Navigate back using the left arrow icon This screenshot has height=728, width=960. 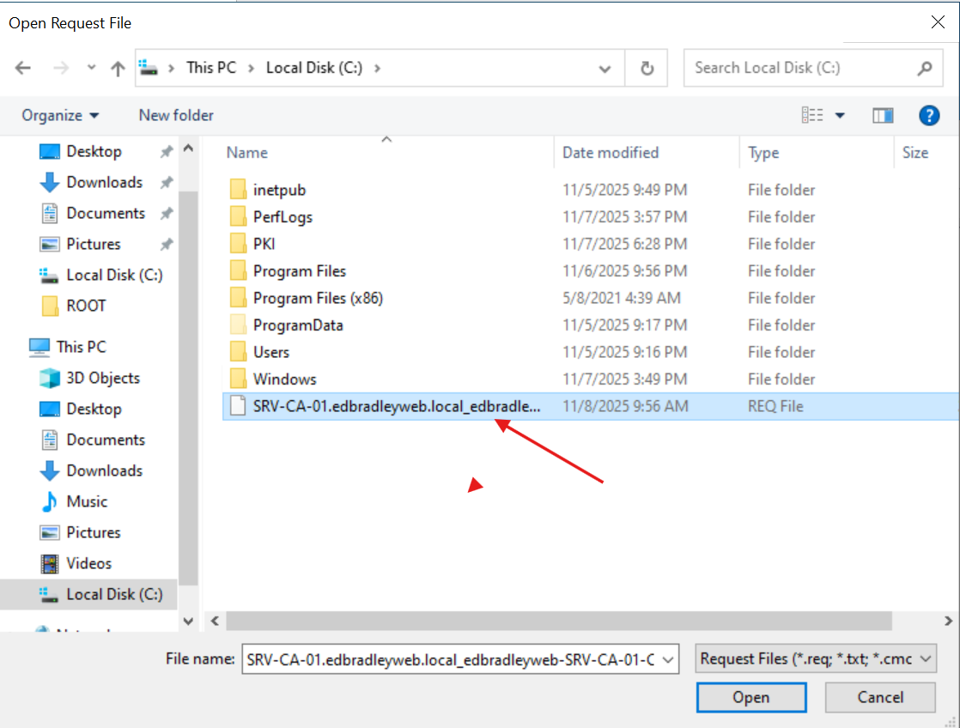click(22, 67)
